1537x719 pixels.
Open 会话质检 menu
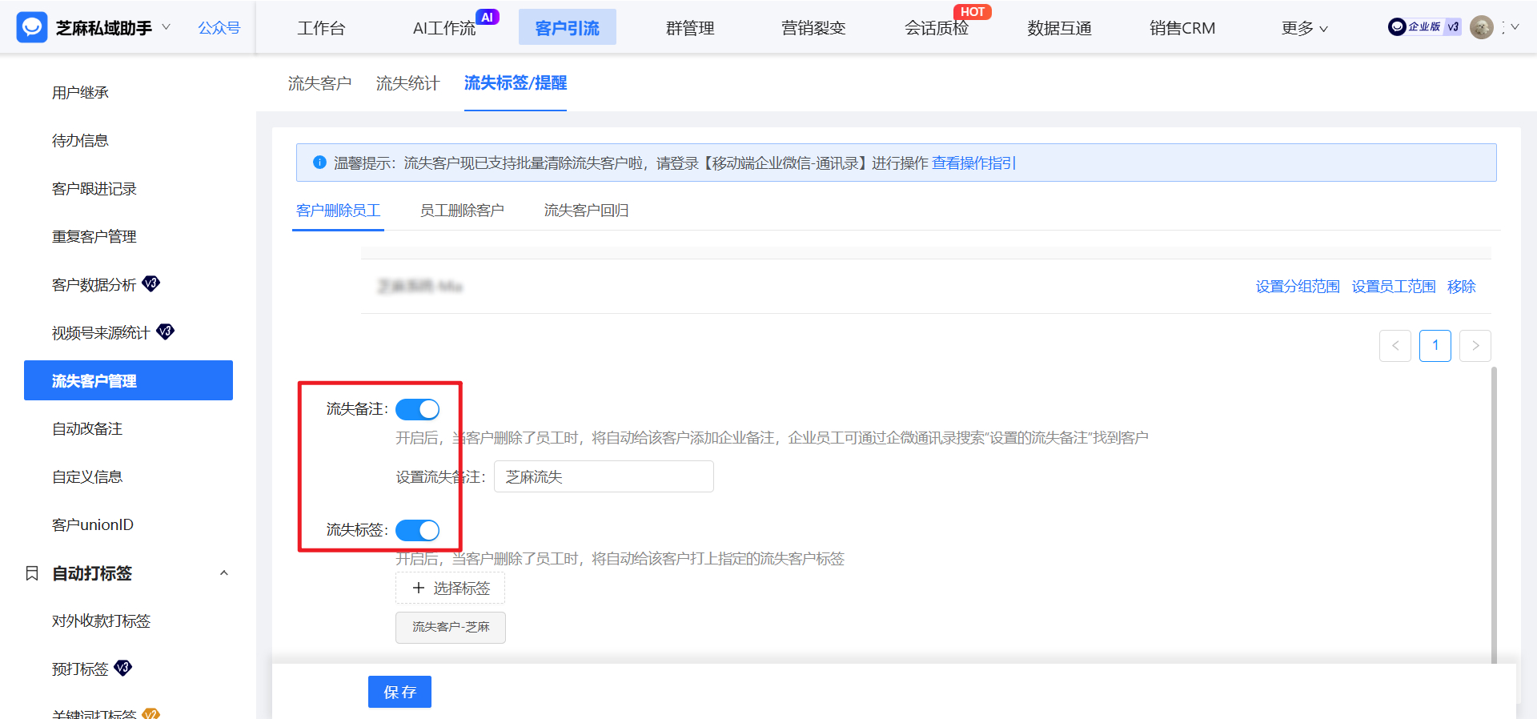937,28
